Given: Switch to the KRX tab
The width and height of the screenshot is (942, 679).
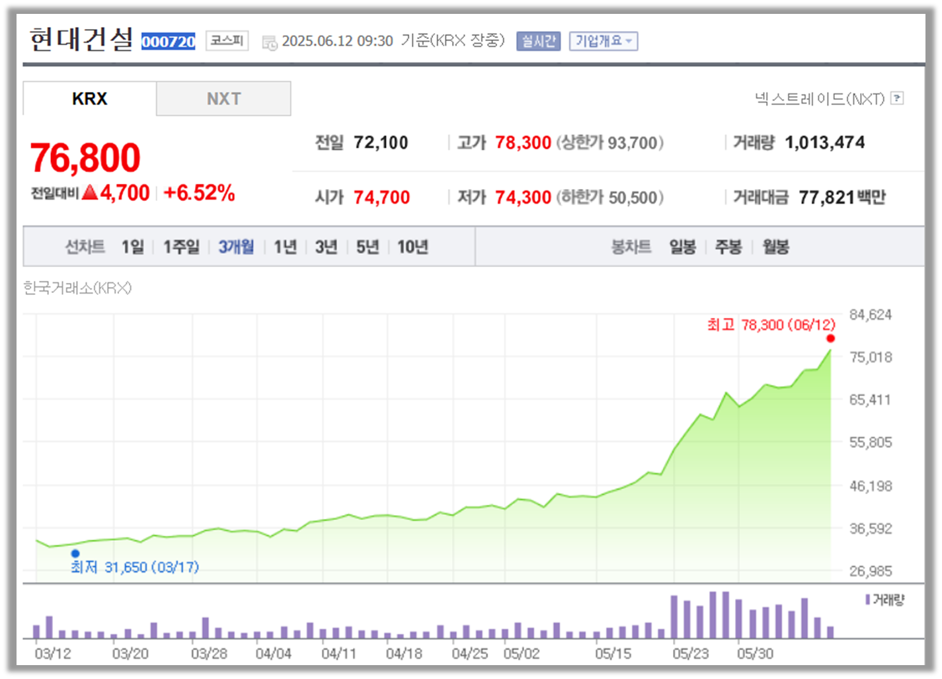Looking at the screenshot, I should [90, 99].
